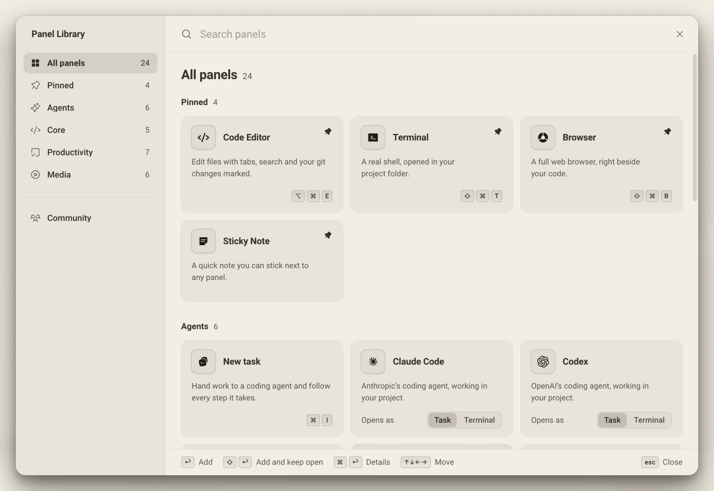This screenshot has width=714, height=491.
Task: Set Claude Code to open as Terminal
Action: (x=479, y=420)
